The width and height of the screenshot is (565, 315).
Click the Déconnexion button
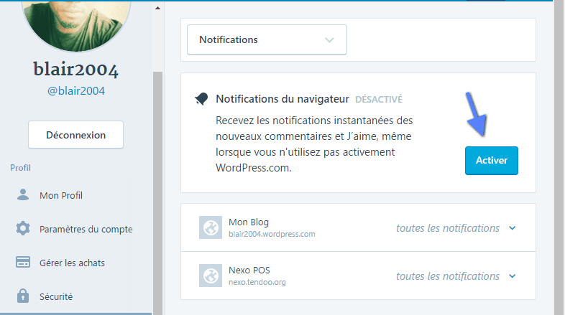pyautogui.click(x=76, y=135)
